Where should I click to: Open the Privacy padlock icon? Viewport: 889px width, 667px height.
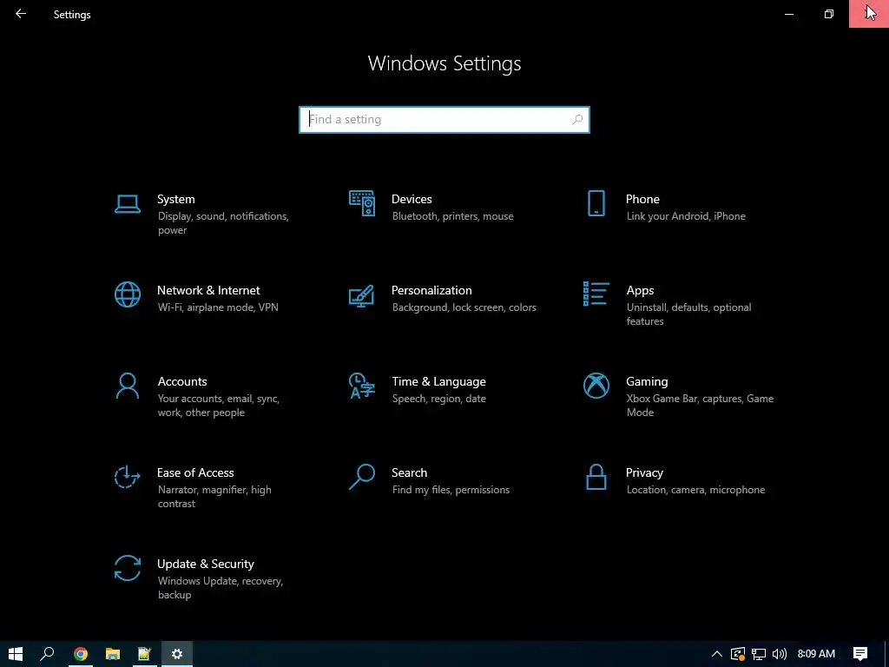point(596,477)
